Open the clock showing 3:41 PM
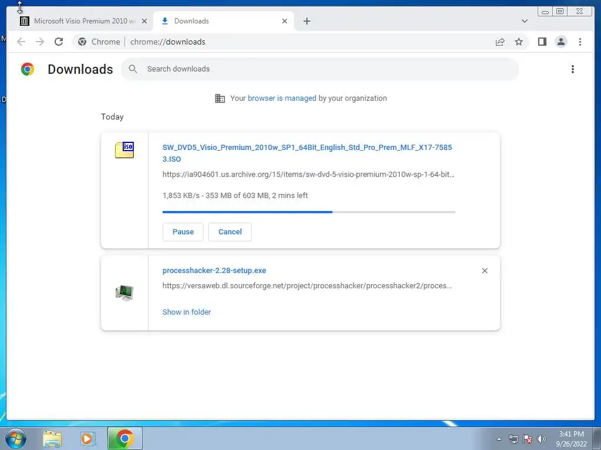 coord(571,439)
